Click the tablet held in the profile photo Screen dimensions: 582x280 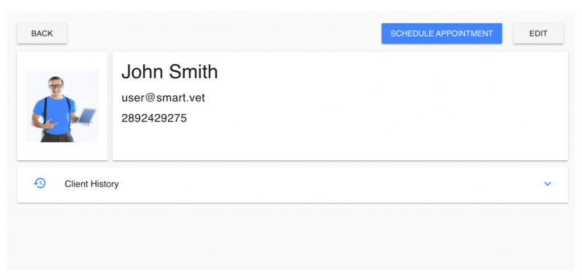(86, 116)
